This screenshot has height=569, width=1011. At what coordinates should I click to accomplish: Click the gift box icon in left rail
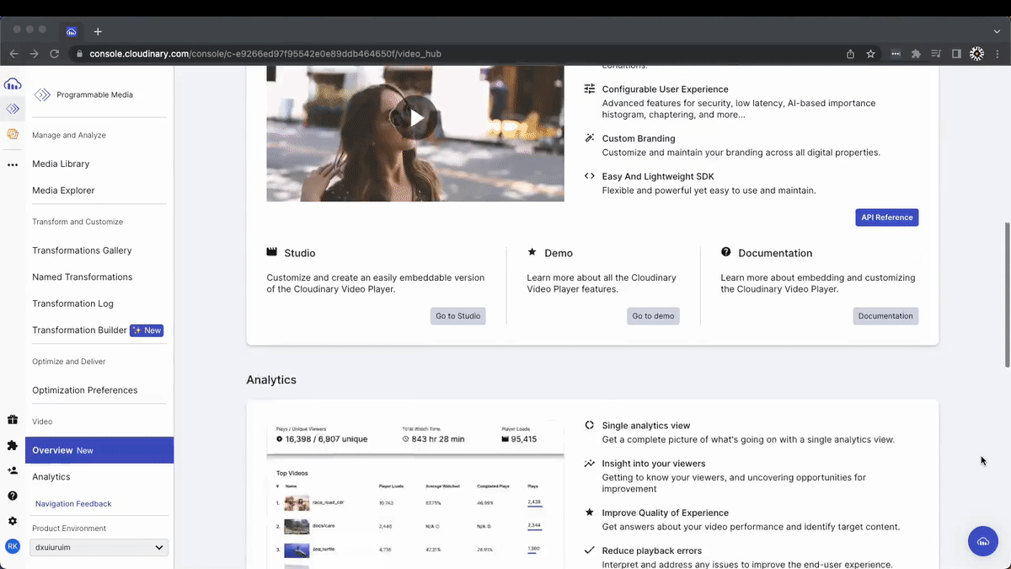(13, 420)
